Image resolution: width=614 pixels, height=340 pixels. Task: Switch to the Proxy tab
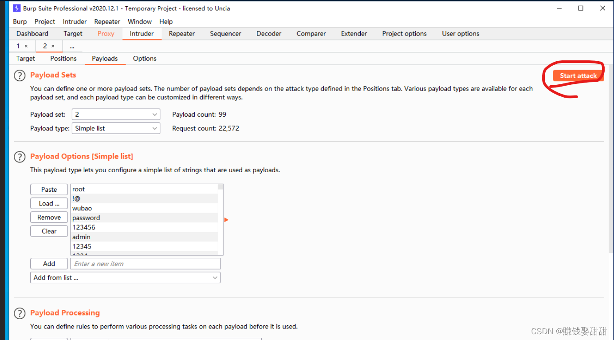[x=106, y=34]
